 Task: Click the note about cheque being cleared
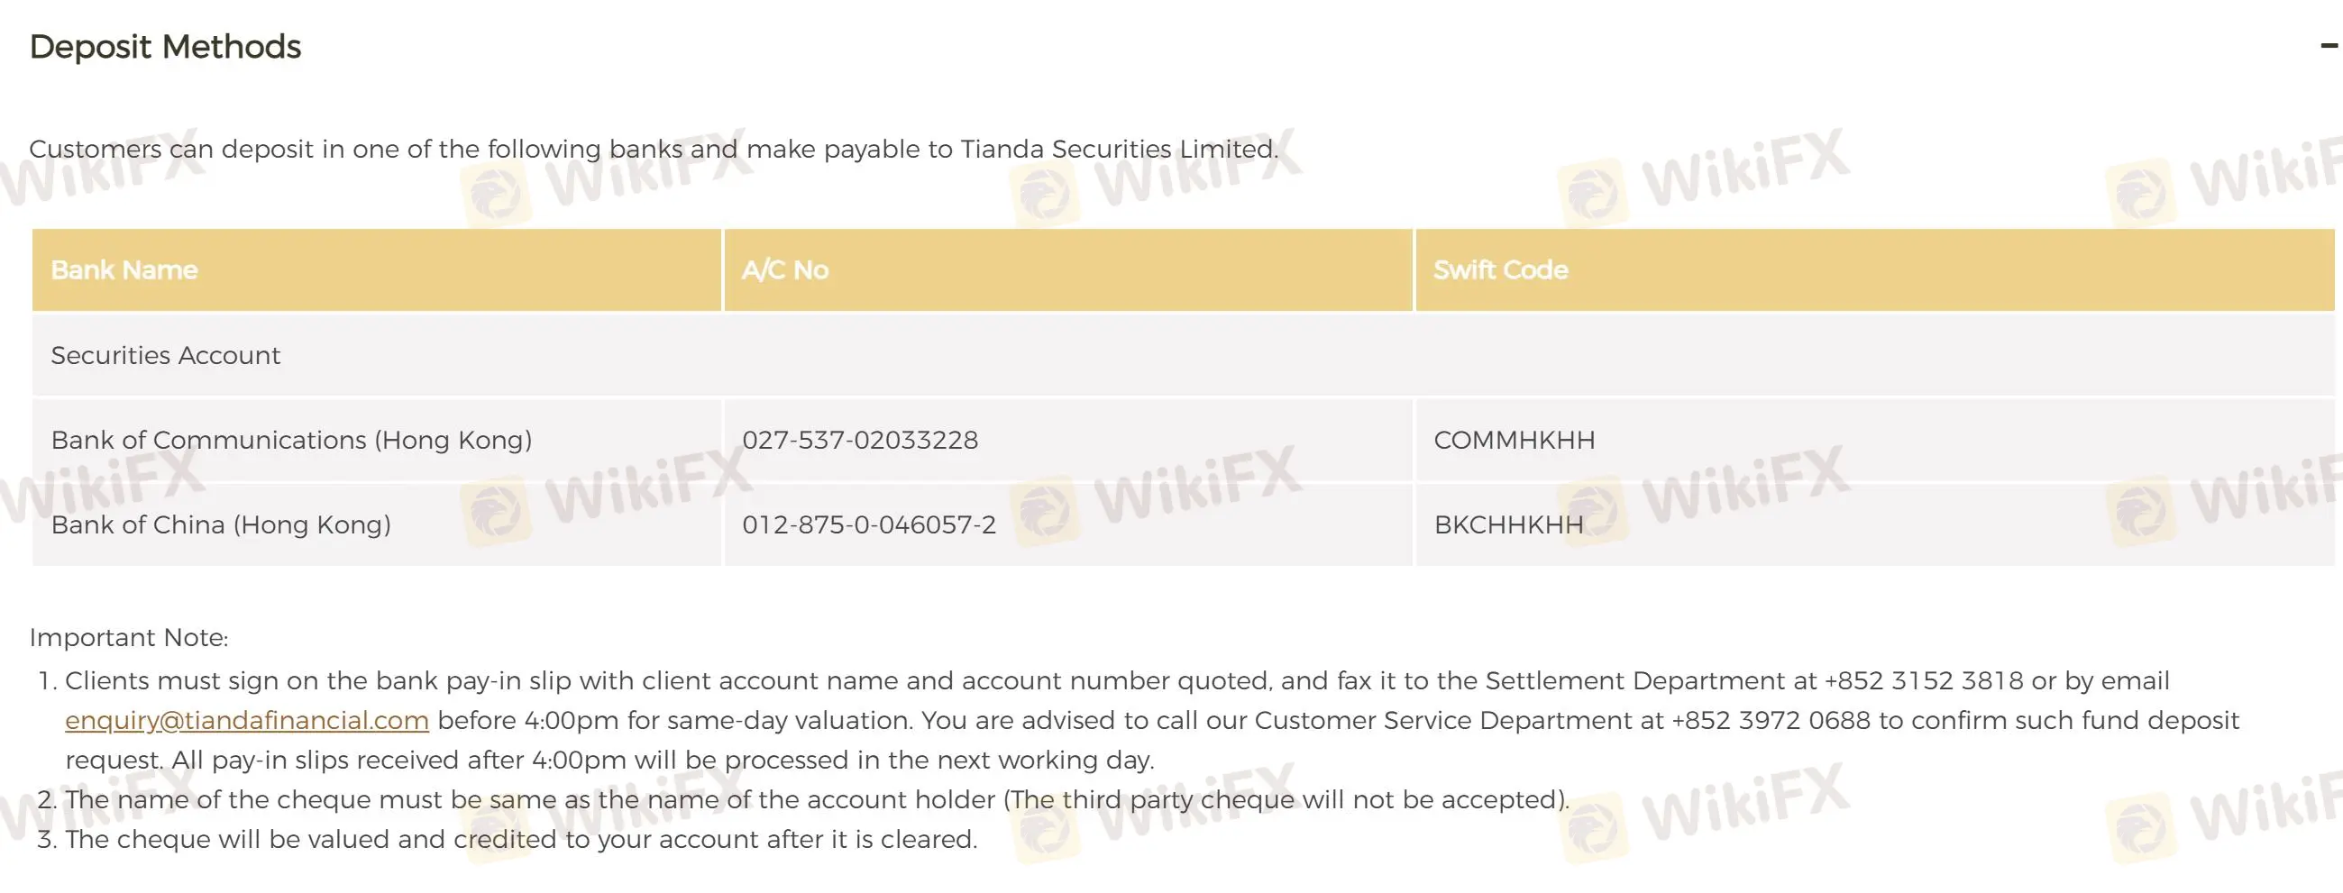520,839
